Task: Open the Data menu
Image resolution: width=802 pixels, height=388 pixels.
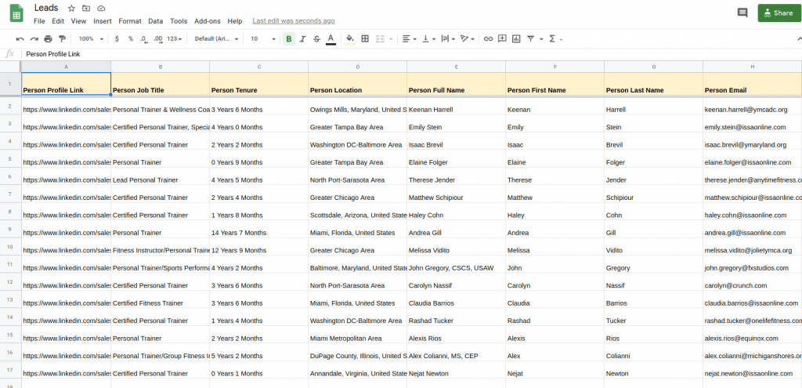Action: click(x=156, y=21)
